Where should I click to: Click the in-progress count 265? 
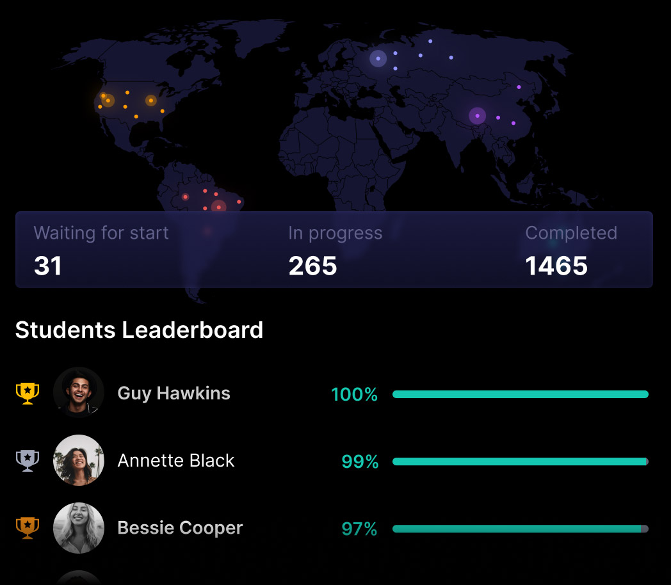[313, 266]
